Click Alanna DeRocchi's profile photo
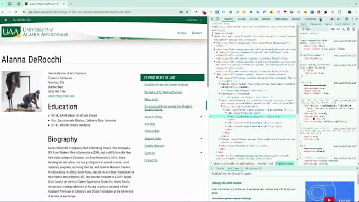Viewport: 359px width, 202px height. point(22,91)
